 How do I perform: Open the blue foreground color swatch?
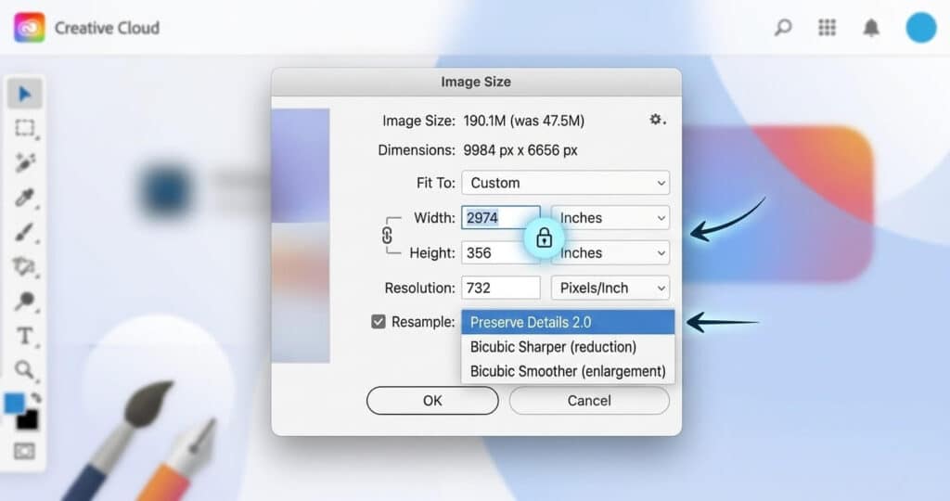pyautogui.click(x=14, y=403)
